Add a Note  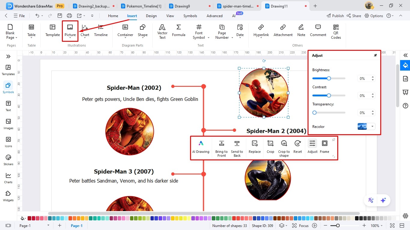tap(301, 31)
